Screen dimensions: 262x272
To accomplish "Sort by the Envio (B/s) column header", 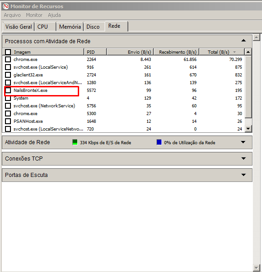I will pyautogui.click(x=130, y=52).
